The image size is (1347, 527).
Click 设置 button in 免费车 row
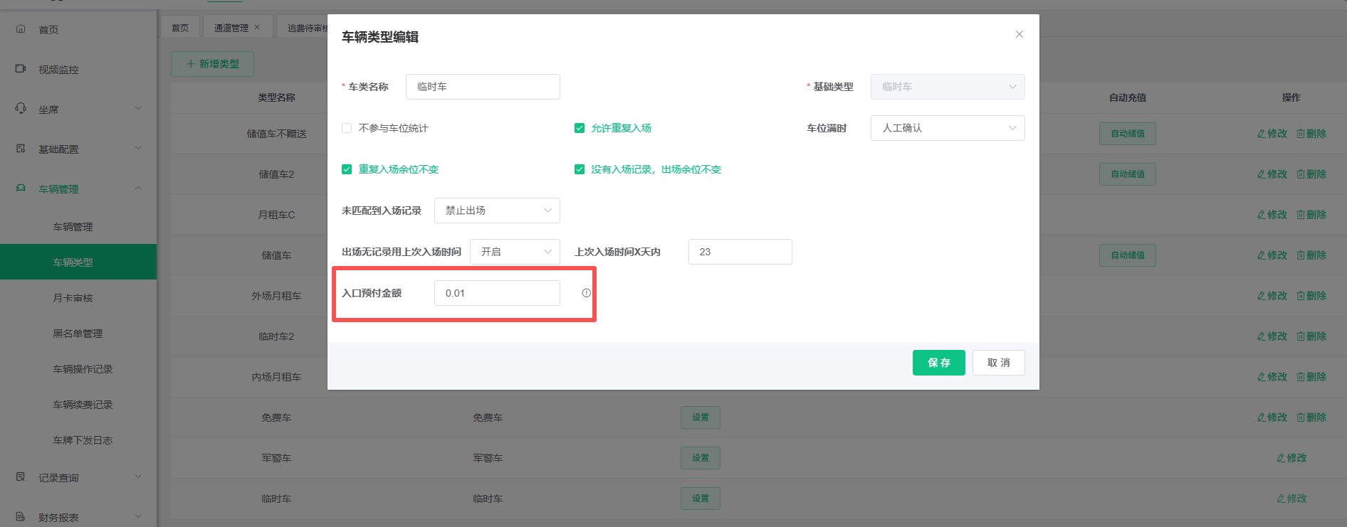(701, 417)
